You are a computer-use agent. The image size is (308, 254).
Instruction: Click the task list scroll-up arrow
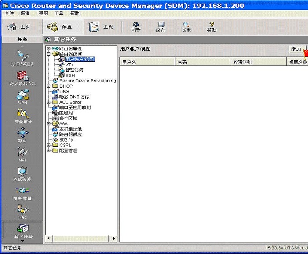(x=22, y=47)
